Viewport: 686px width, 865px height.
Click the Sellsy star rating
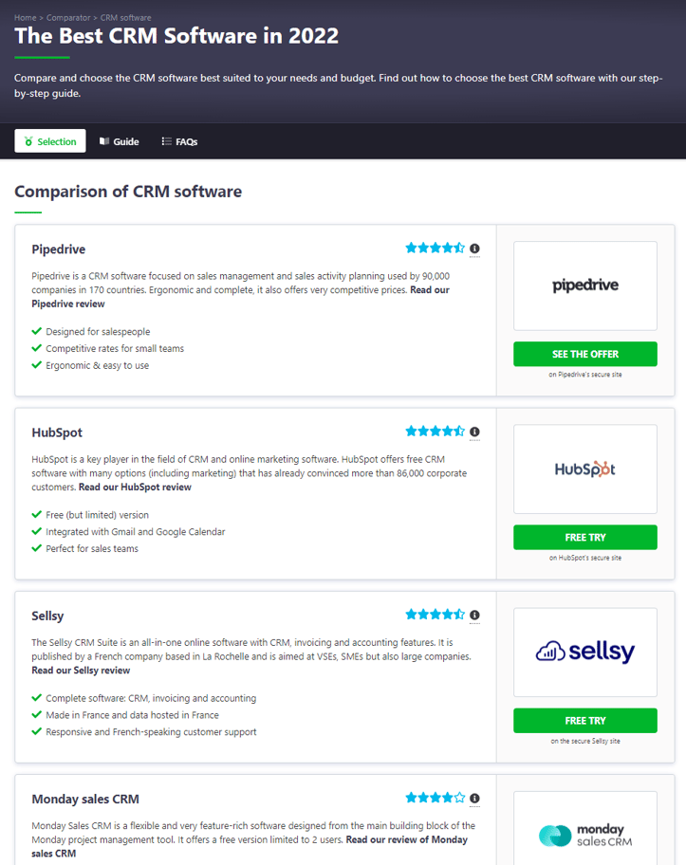[x=435, y=615]
